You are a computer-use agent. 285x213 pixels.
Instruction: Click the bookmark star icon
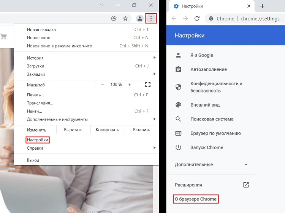tap(125, 18)
